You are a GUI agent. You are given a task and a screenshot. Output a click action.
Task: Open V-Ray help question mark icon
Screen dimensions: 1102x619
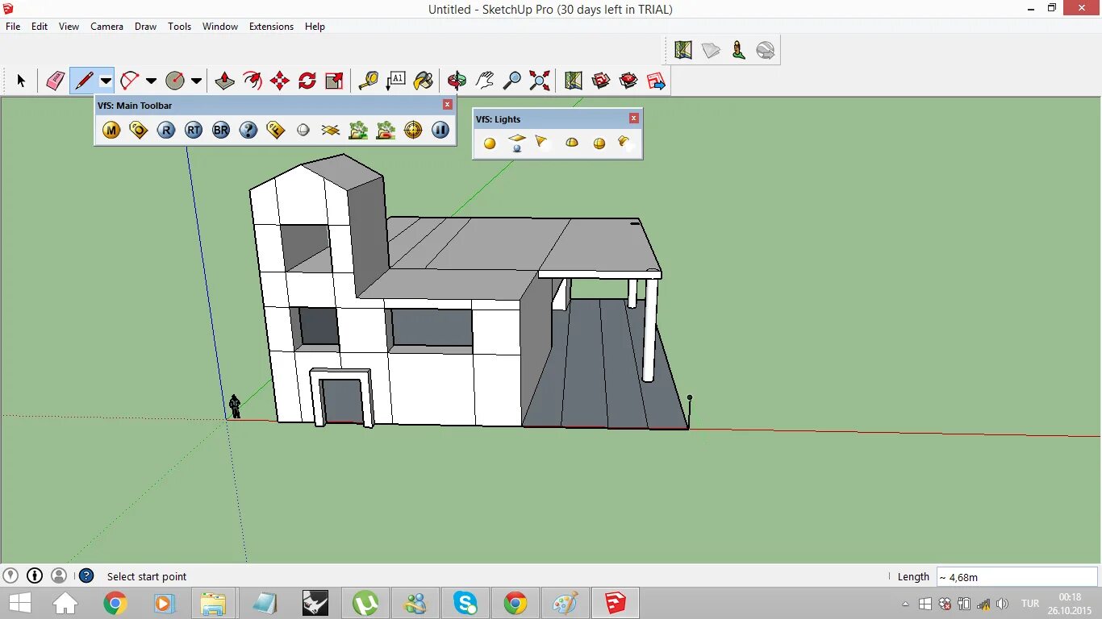[248, 130]
